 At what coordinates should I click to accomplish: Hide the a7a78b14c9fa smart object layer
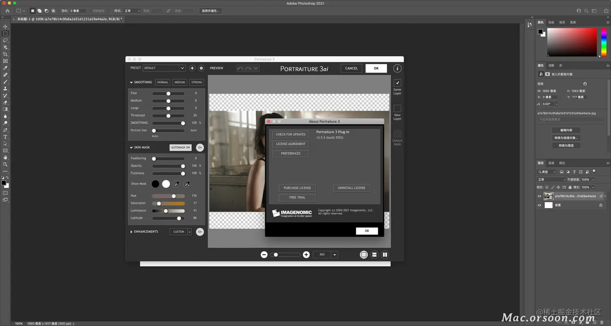coord(539,196)
